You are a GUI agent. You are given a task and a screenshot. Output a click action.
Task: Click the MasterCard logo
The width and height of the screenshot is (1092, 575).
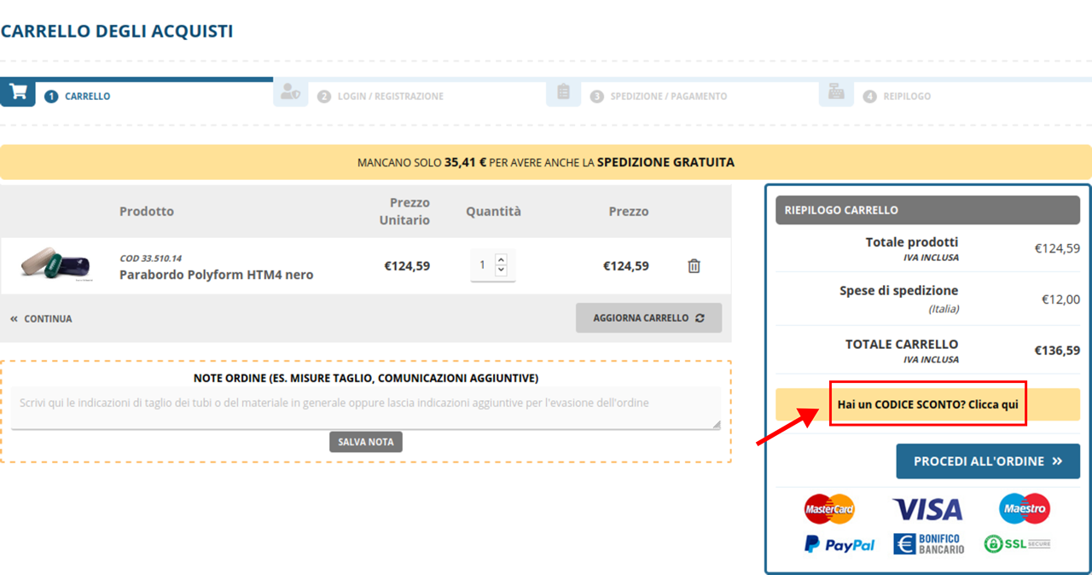[829, 509]
